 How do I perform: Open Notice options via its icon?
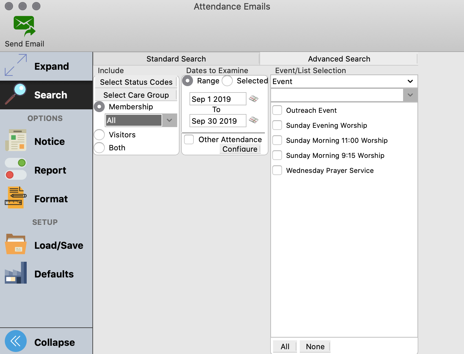(16, 140)
